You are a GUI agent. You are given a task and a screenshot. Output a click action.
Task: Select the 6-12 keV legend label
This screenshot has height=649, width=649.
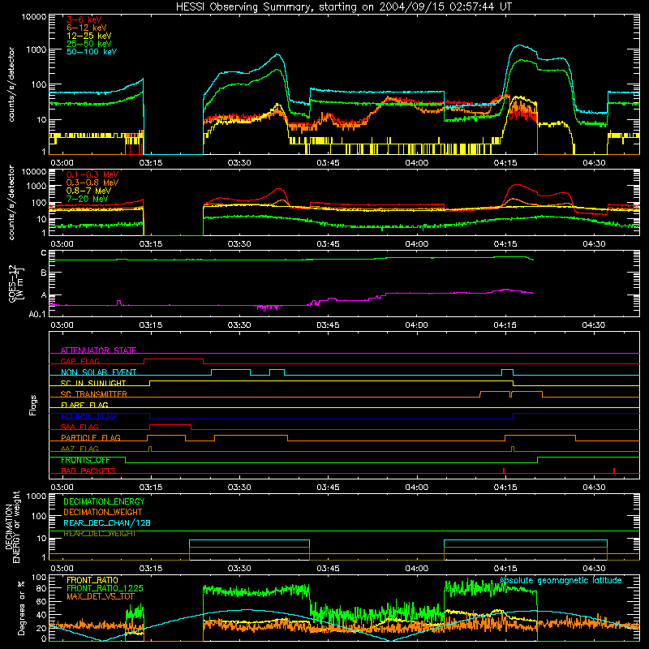pyautogui.click(x=87, y=28)
